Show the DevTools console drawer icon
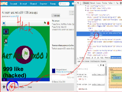The height and width of the screenshot is (92, 122). tap(117, 3)
